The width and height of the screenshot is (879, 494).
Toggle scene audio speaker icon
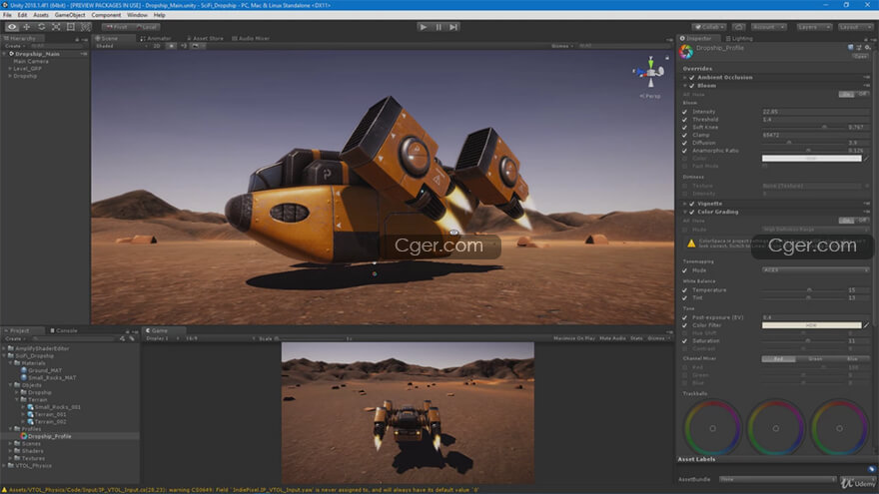tap(184, 46)
